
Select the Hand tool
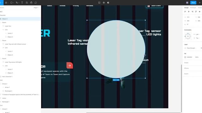[31, 3]
